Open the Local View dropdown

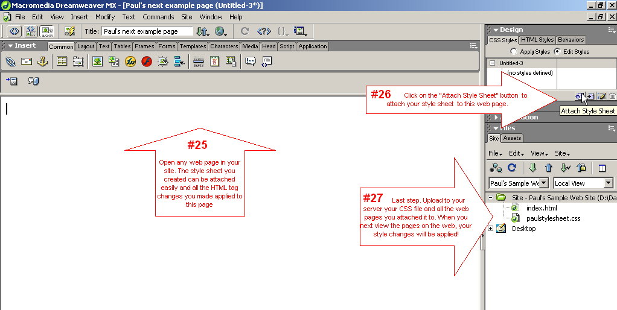(609, 183)
